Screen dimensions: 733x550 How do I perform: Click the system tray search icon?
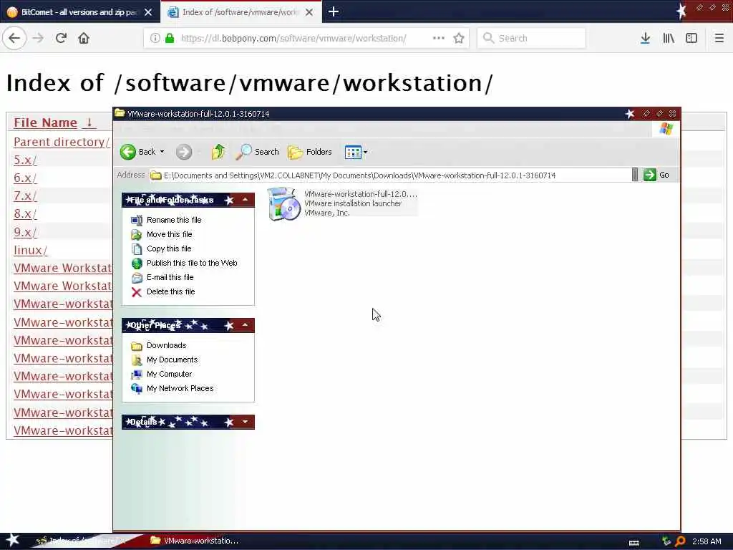coord(680,541)
